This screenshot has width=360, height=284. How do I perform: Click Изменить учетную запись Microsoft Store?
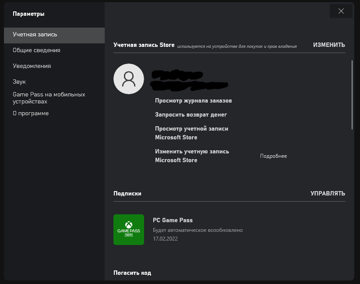click(x=192, y=156)
